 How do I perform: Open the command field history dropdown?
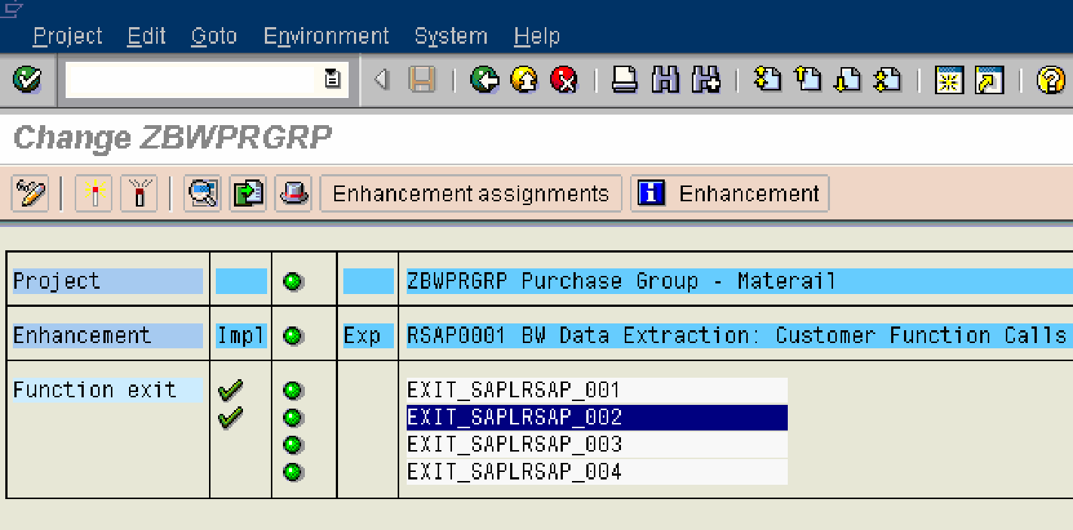coord(332,80)
